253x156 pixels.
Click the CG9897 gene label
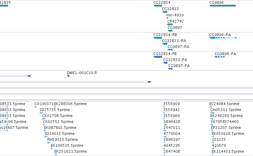[x=175, y=28]
